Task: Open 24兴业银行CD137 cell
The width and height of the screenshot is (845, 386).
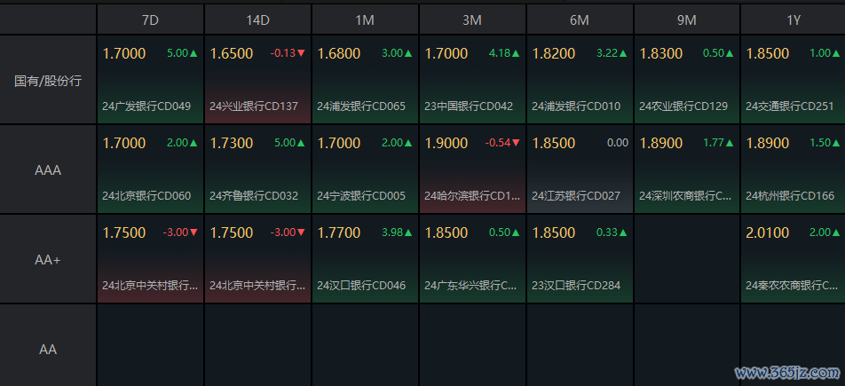Action: tap(257, 80)
